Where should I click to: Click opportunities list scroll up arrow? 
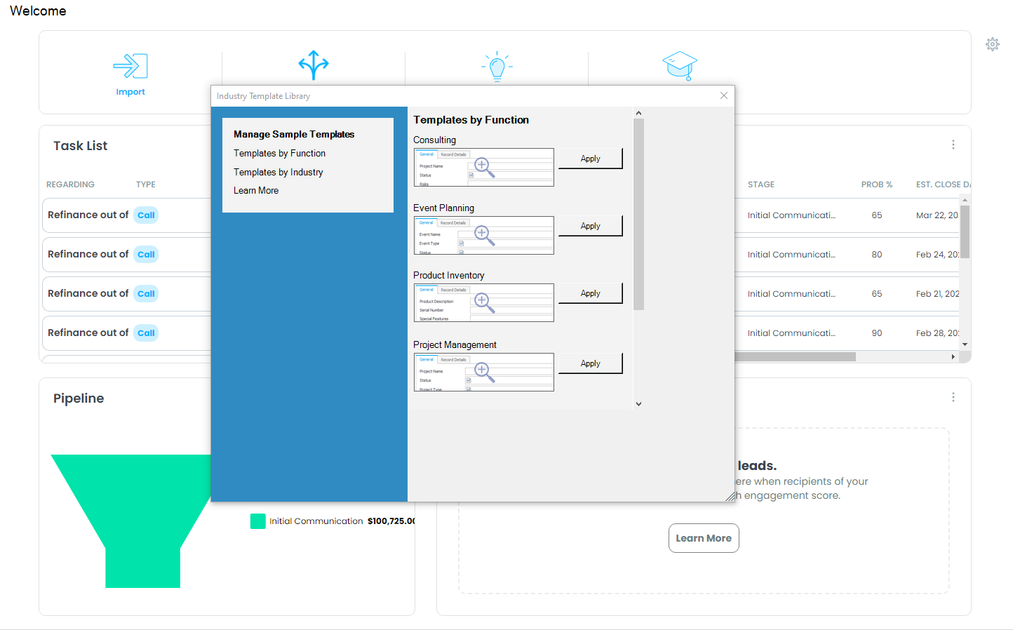(x=965, y=200)
